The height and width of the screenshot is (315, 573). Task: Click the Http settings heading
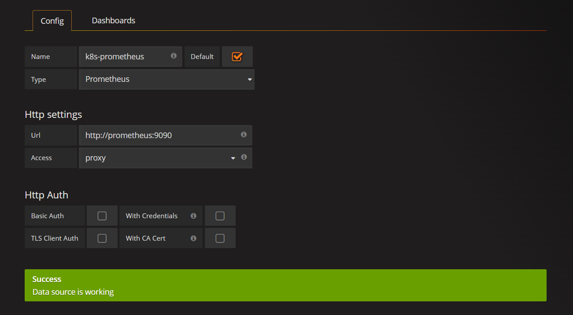53,115
